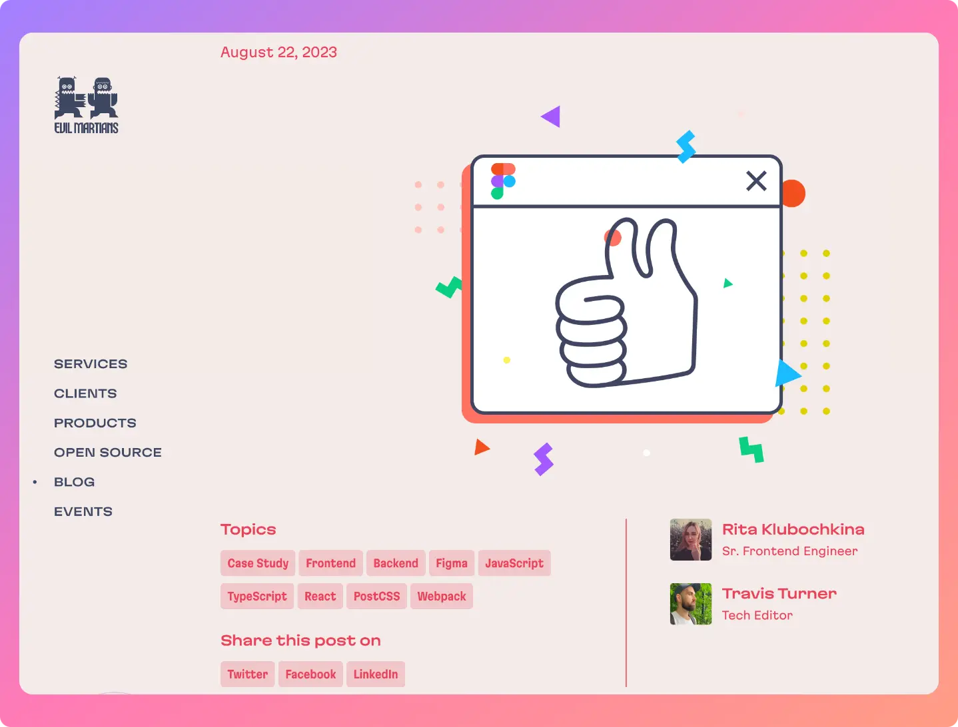Viewport: 958px width, 727px height.
Task: Select the Blog navigation link
Action: pyautogui.click(x=75, y=482)
